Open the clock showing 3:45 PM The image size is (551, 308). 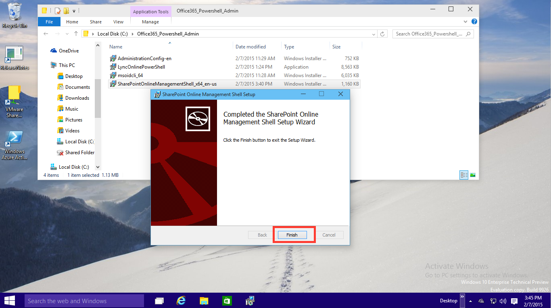pos(533,301)
